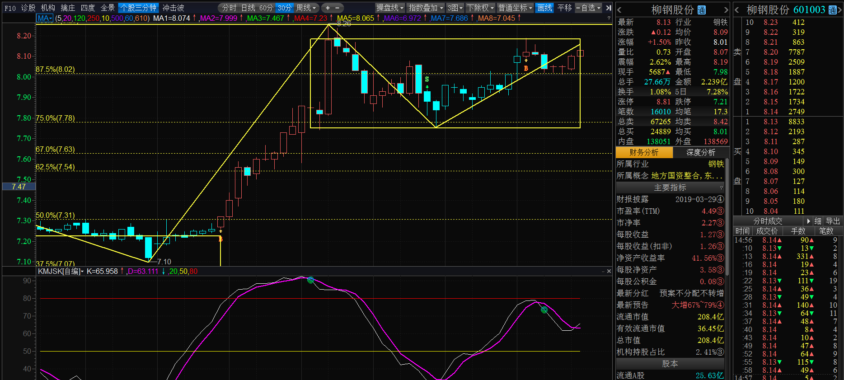Open 擒庄 menu item
This screenshot has width=844, height=380.
[x=68, y=8]
